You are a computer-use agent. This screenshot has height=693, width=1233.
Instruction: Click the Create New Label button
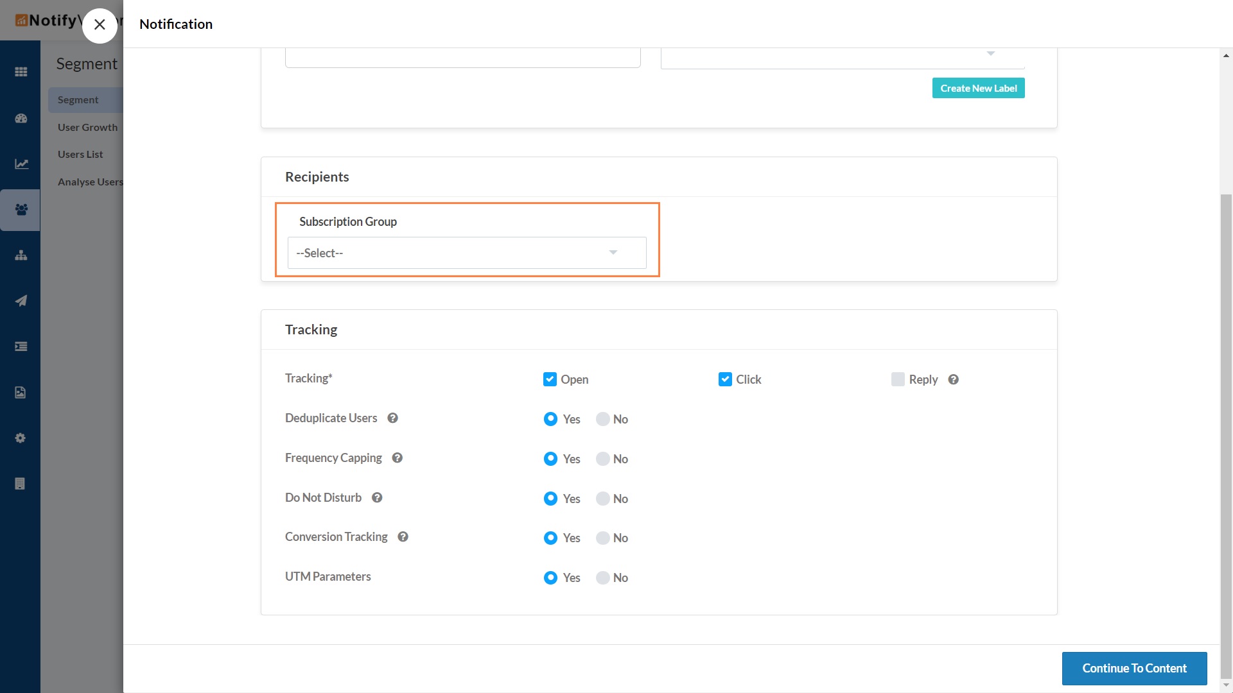(x=979, y=88)
